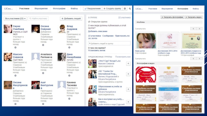Click the search magnifier in top bar
Viewport: 207px width, 116px height.
coord(130,9)
